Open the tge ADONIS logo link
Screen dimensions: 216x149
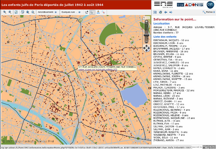(x=186, y=4)
